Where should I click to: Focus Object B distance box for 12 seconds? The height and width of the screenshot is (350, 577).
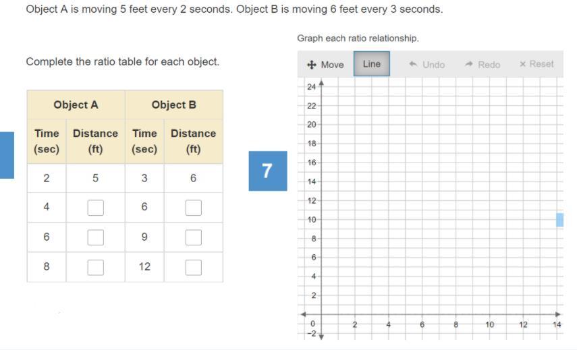194,267
